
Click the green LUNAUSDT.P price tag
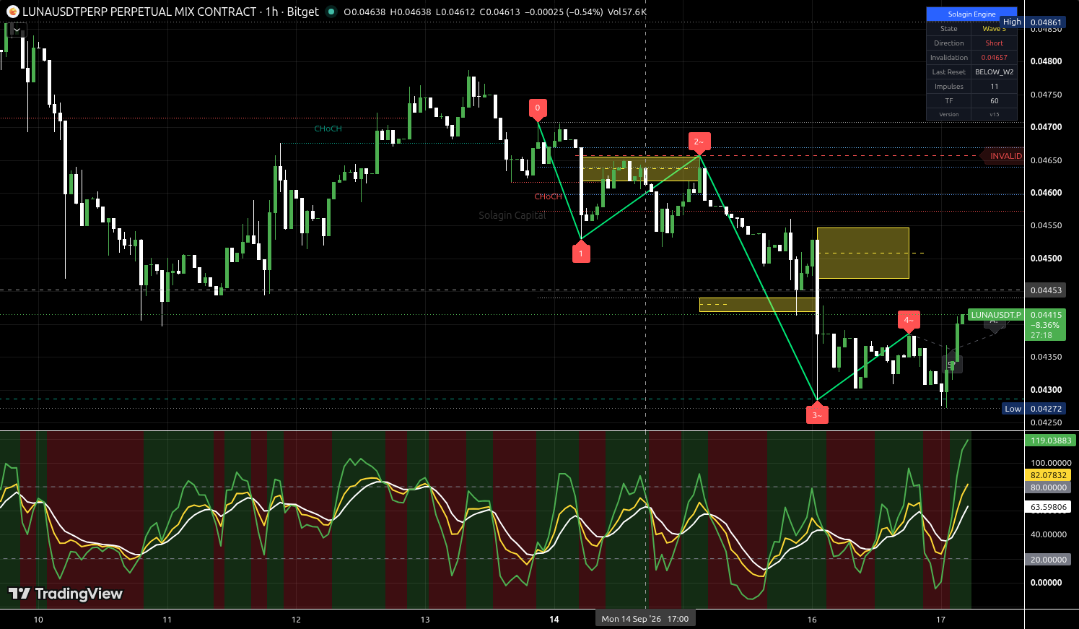(995, 315)
